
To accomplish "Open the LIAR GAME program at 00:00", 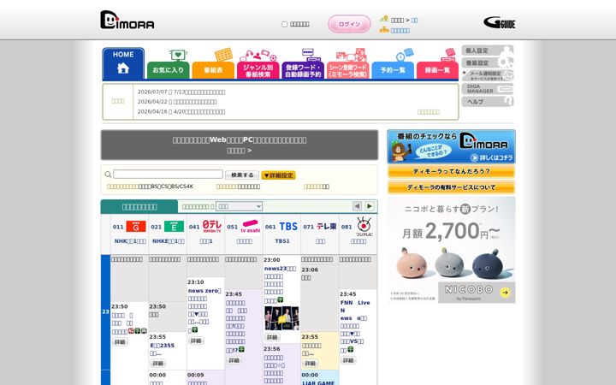I will click(x=318, y=382).
